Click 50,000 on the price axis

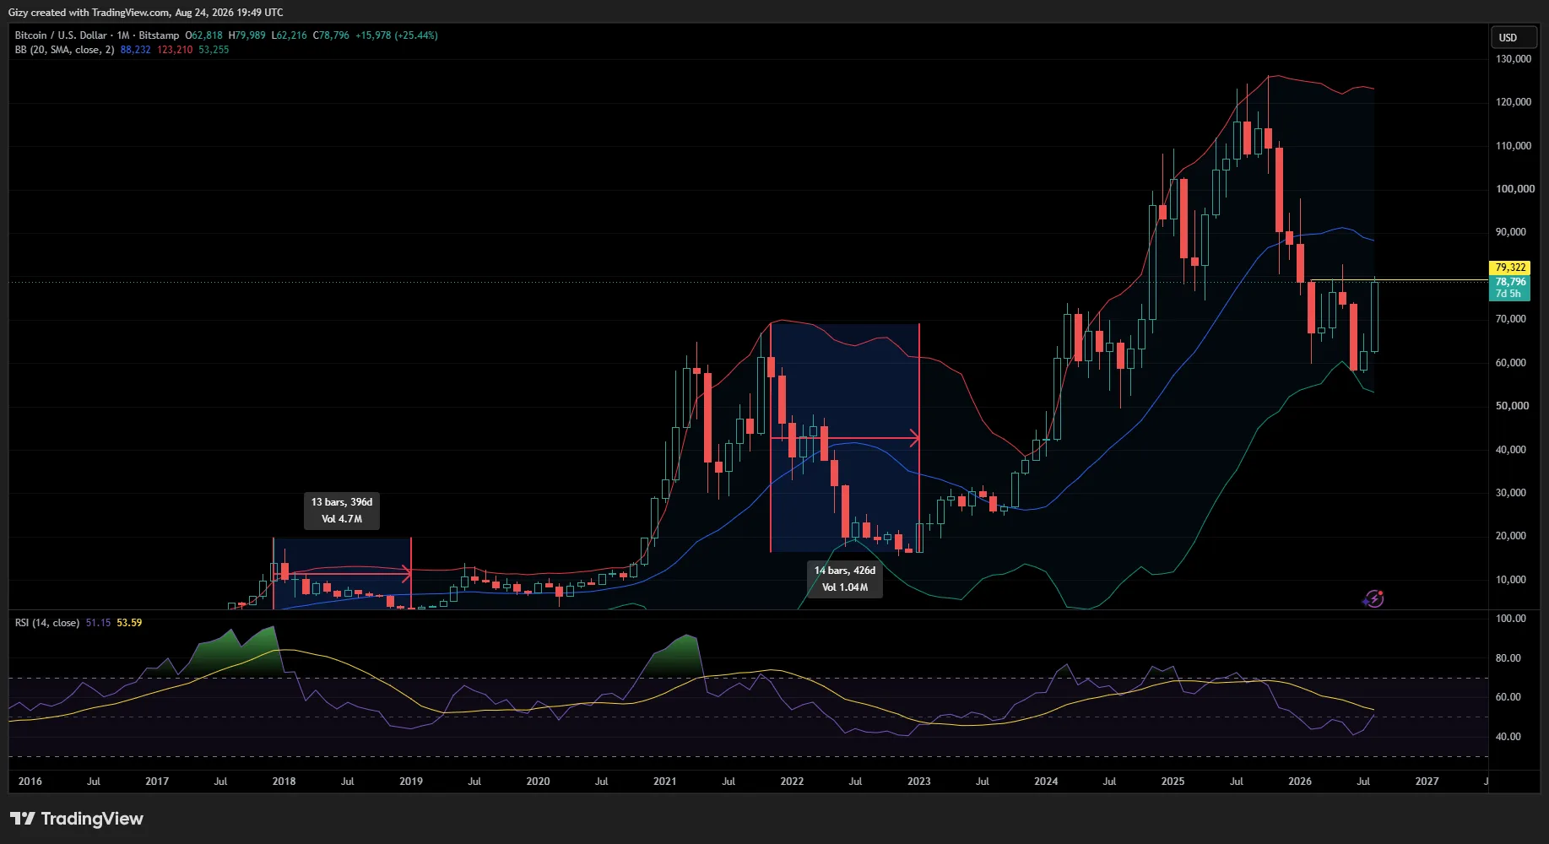point(1513,406)
